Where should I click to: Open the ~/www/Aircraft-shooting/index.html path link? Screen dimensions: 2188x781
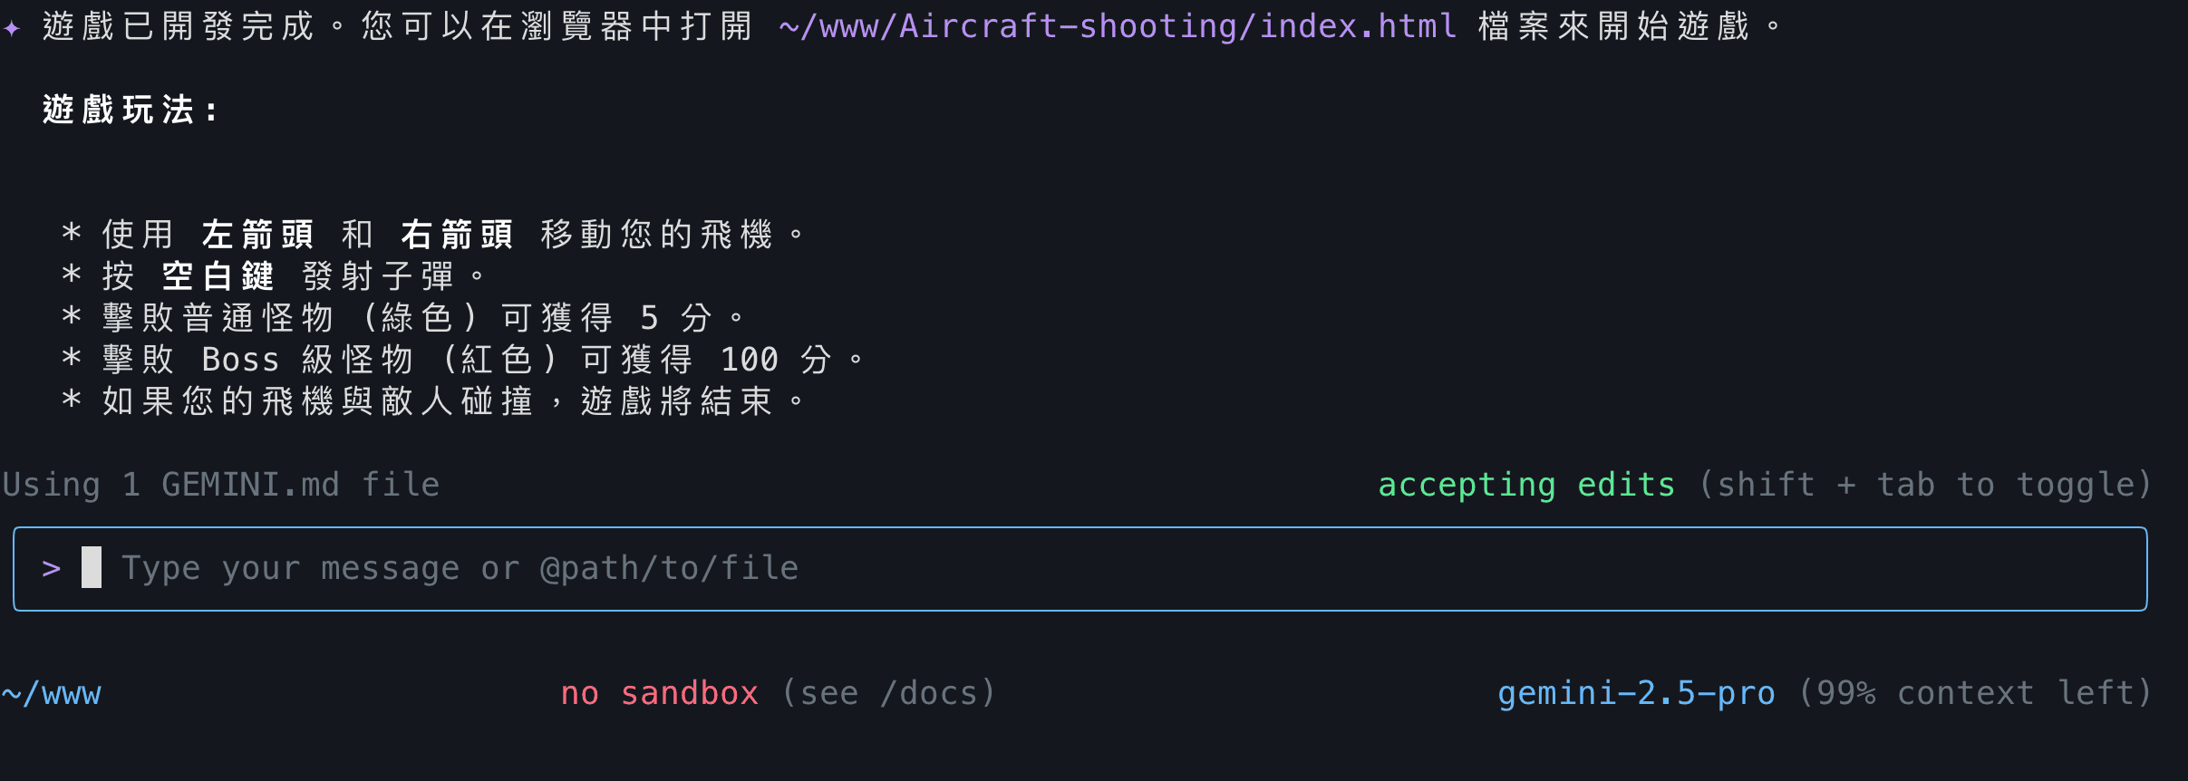pos(1118,26)
